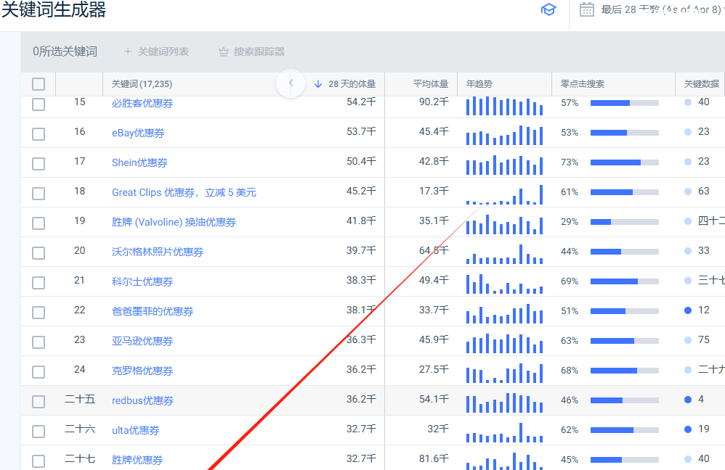Open the Shein优惠券 keyword link
Screen dimensions: 725x470
[x=139, y=162]
